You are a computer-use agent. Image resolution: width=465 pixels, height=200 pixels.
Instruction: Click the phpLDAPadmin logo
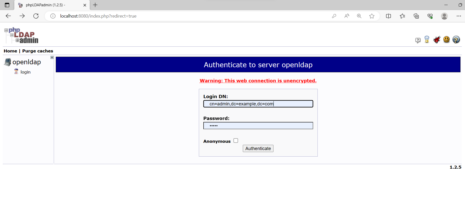click(21, 35)
